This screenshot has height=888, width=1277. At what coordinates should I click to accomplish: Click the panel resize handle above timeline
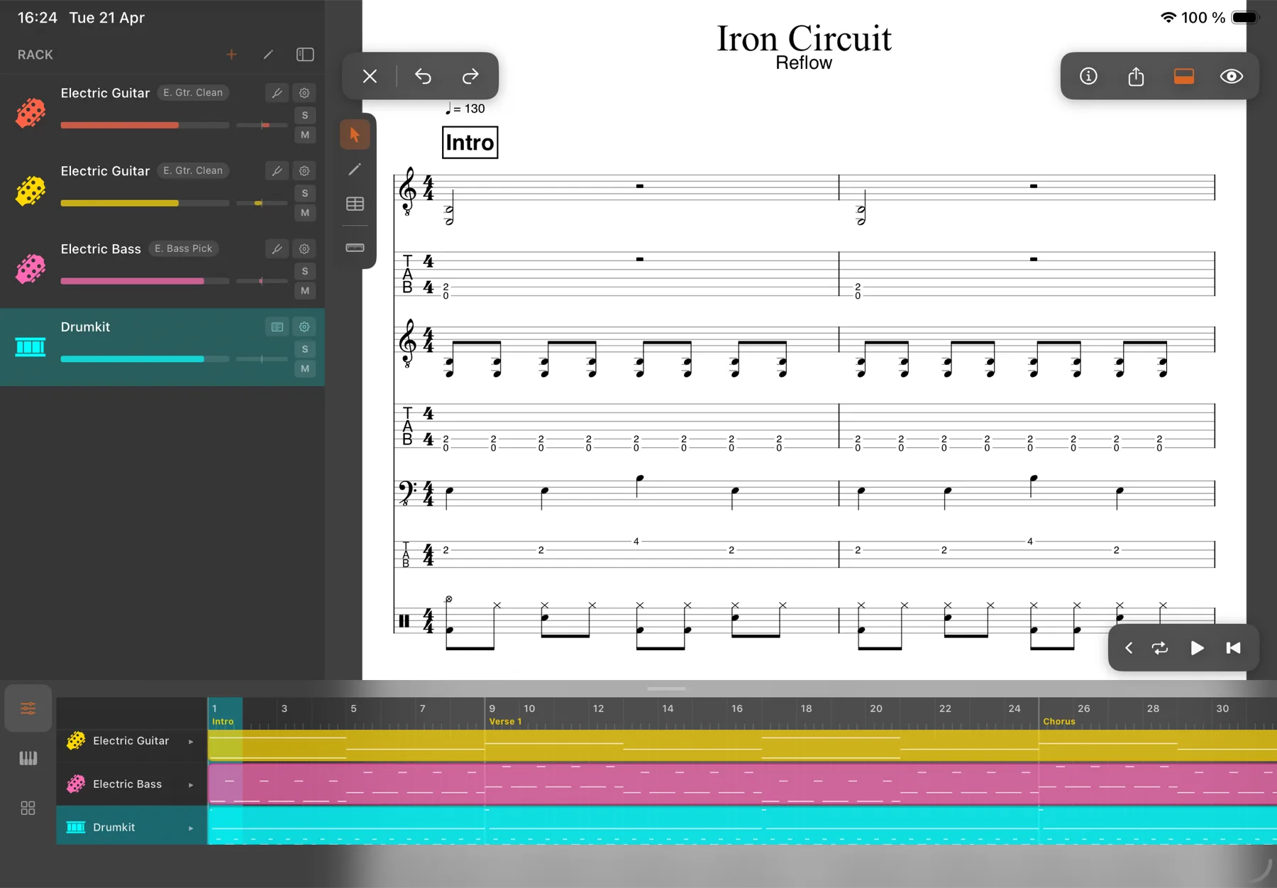coord(666,689)
